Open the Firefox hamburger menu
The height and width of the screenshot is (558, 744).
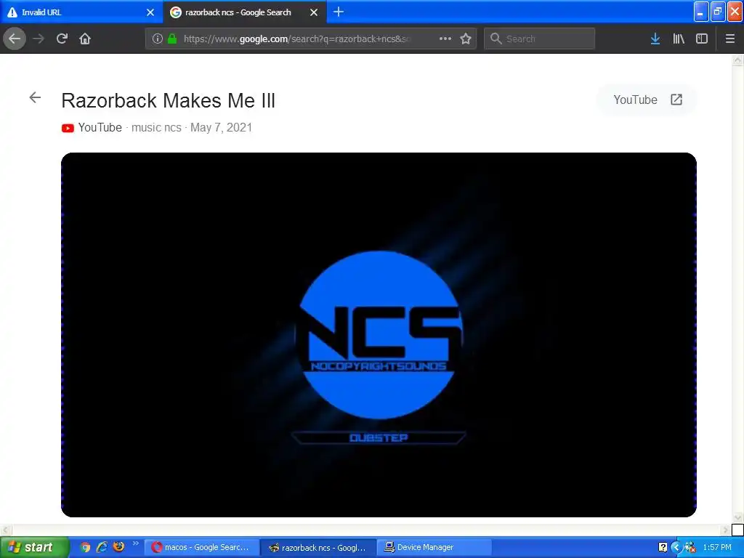click(x=730, y=39)
